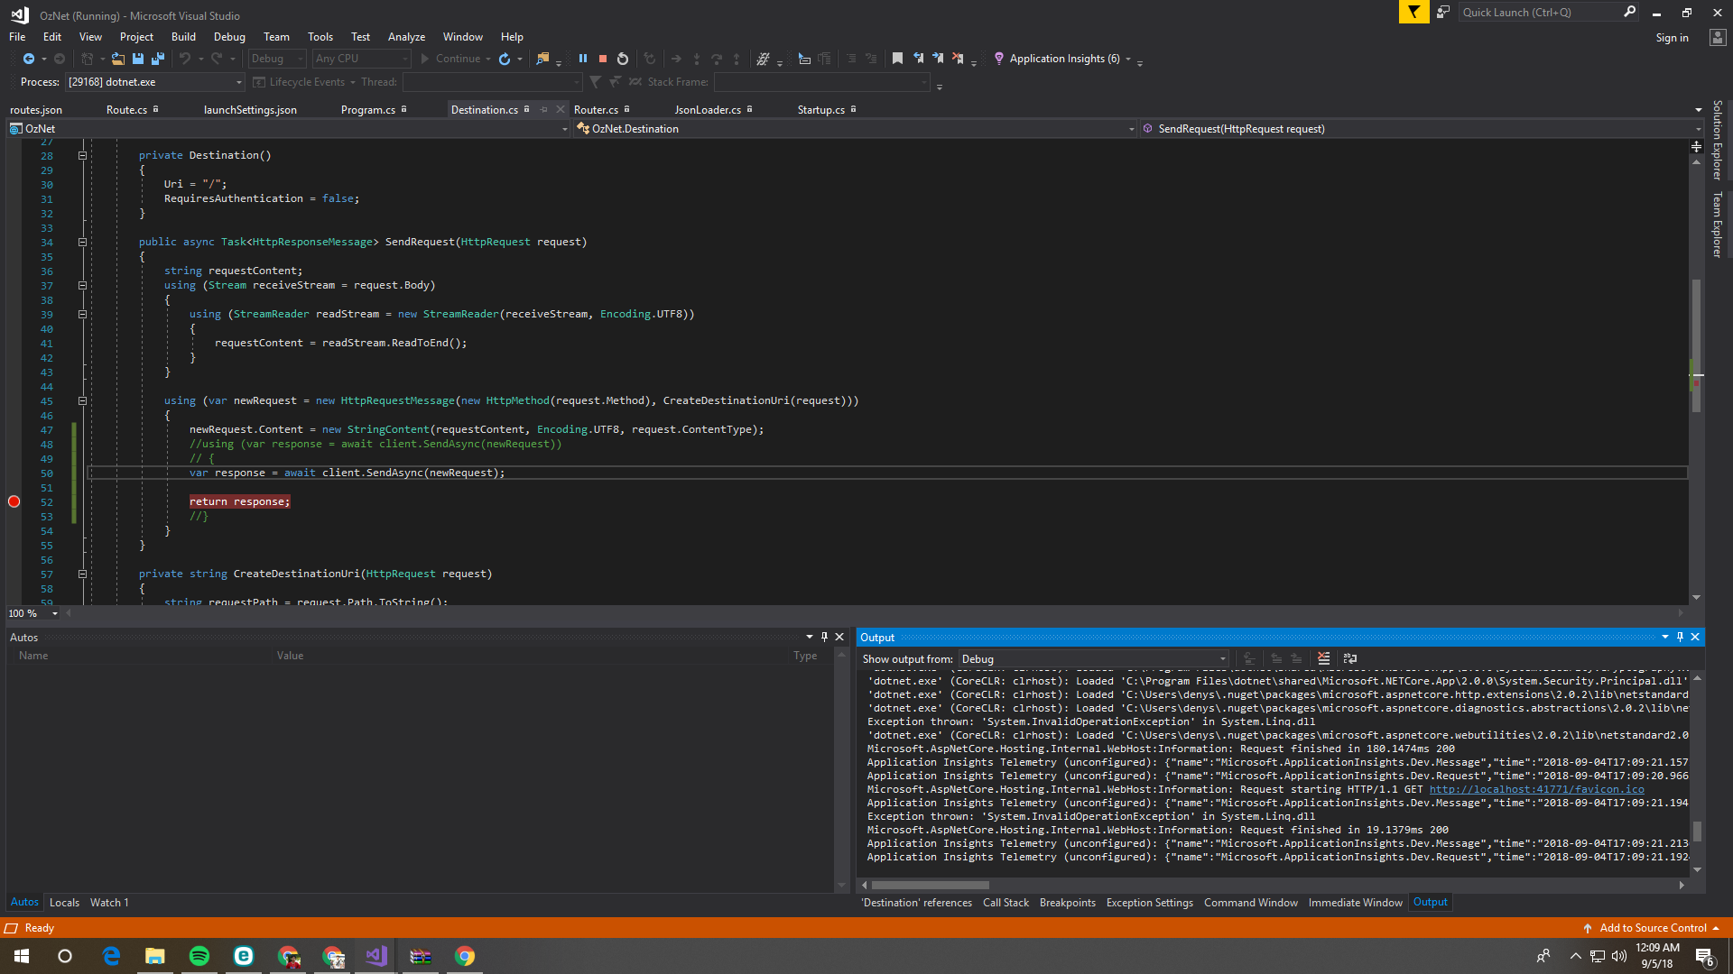Toggle the Output window auto-hide pin
1733x974 pixels.
point(1679,637)
